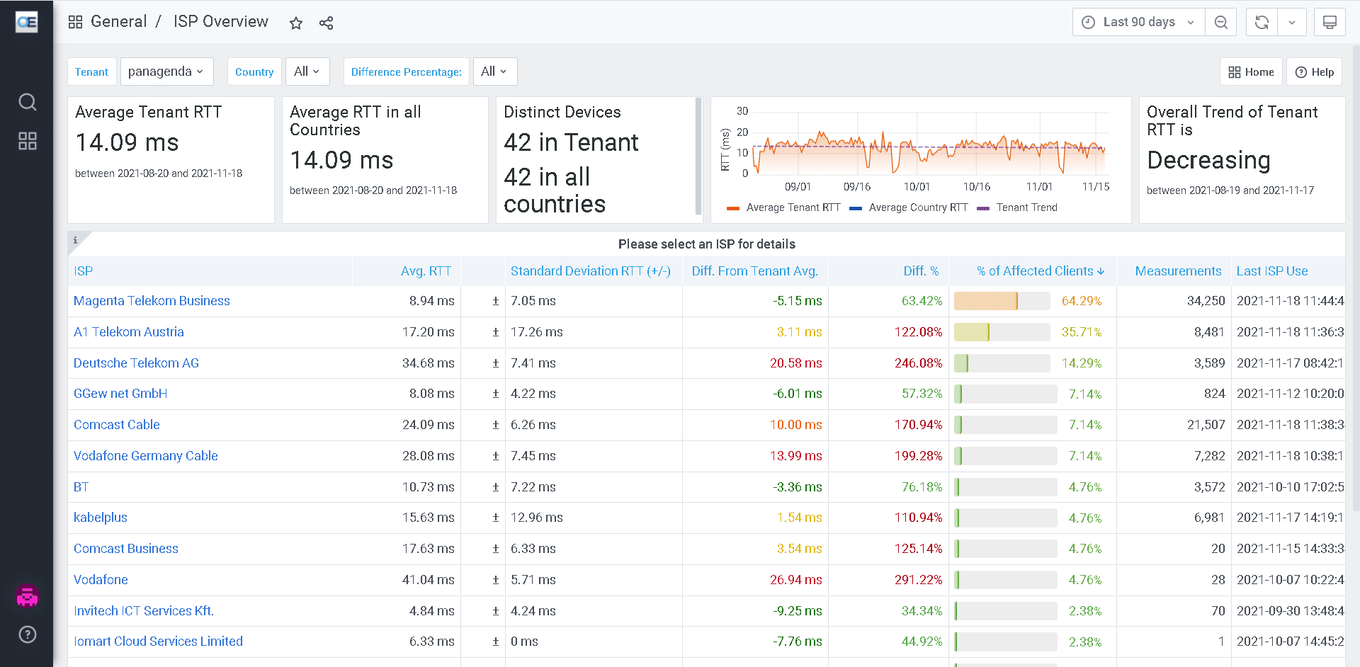
Task: Sort by % of Affected Clients header
Action: pos(1039,271)
